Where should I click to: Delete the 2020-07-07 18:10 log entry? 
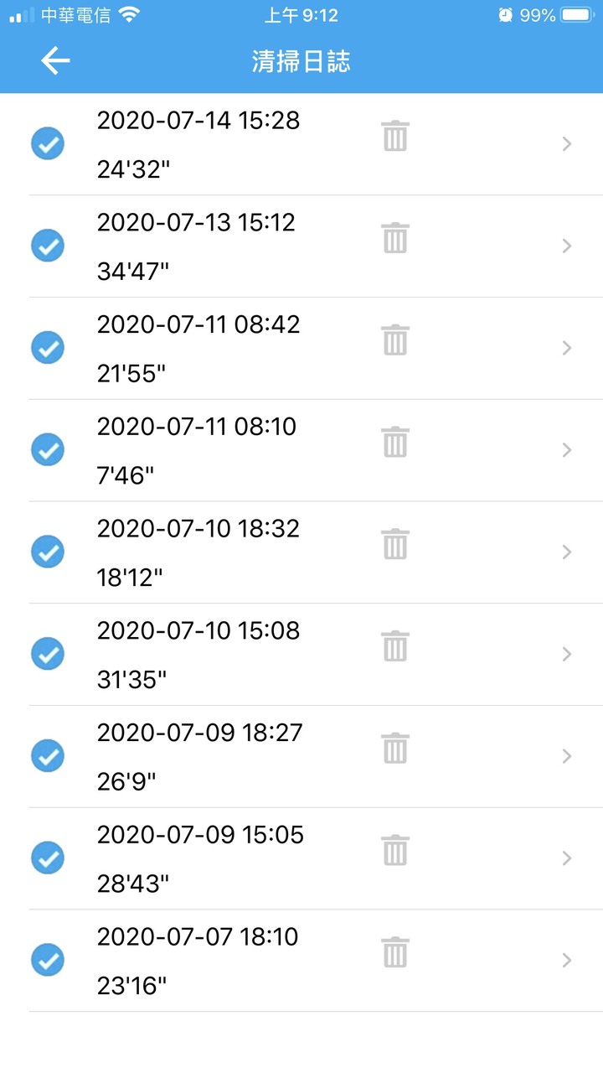(x=394, y=952)
